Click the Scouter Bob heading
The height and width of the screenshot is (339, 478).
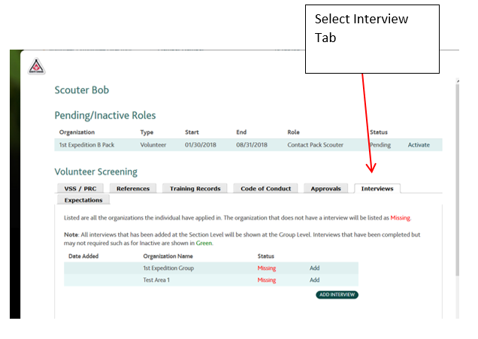pos(82,90)
